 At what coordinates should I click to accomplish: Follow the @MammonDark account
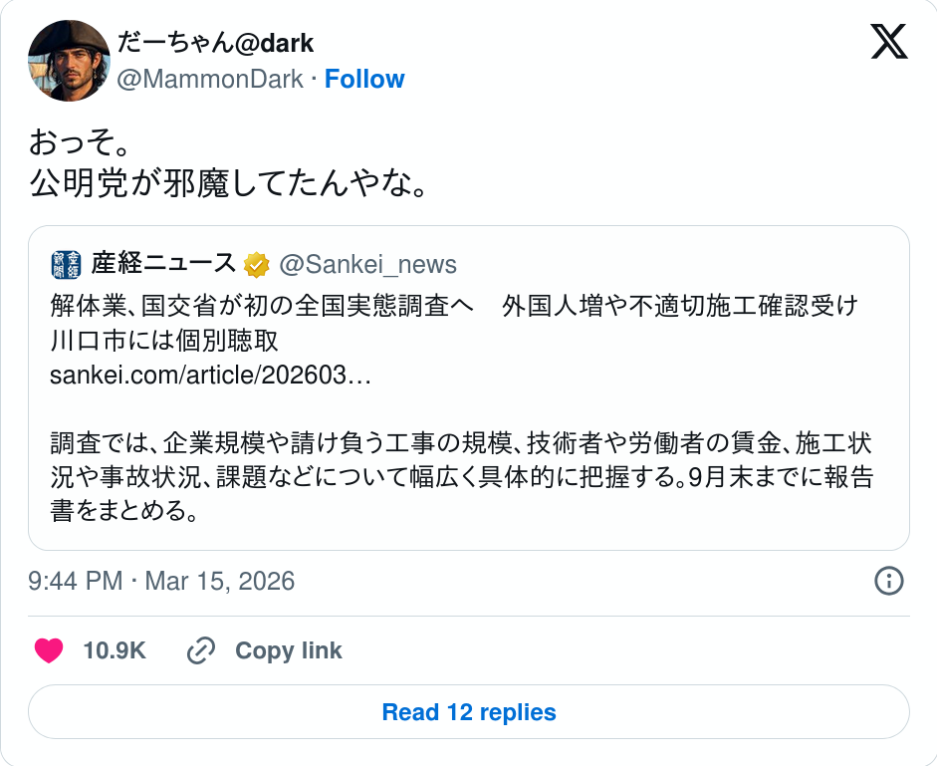coord(364,80)
